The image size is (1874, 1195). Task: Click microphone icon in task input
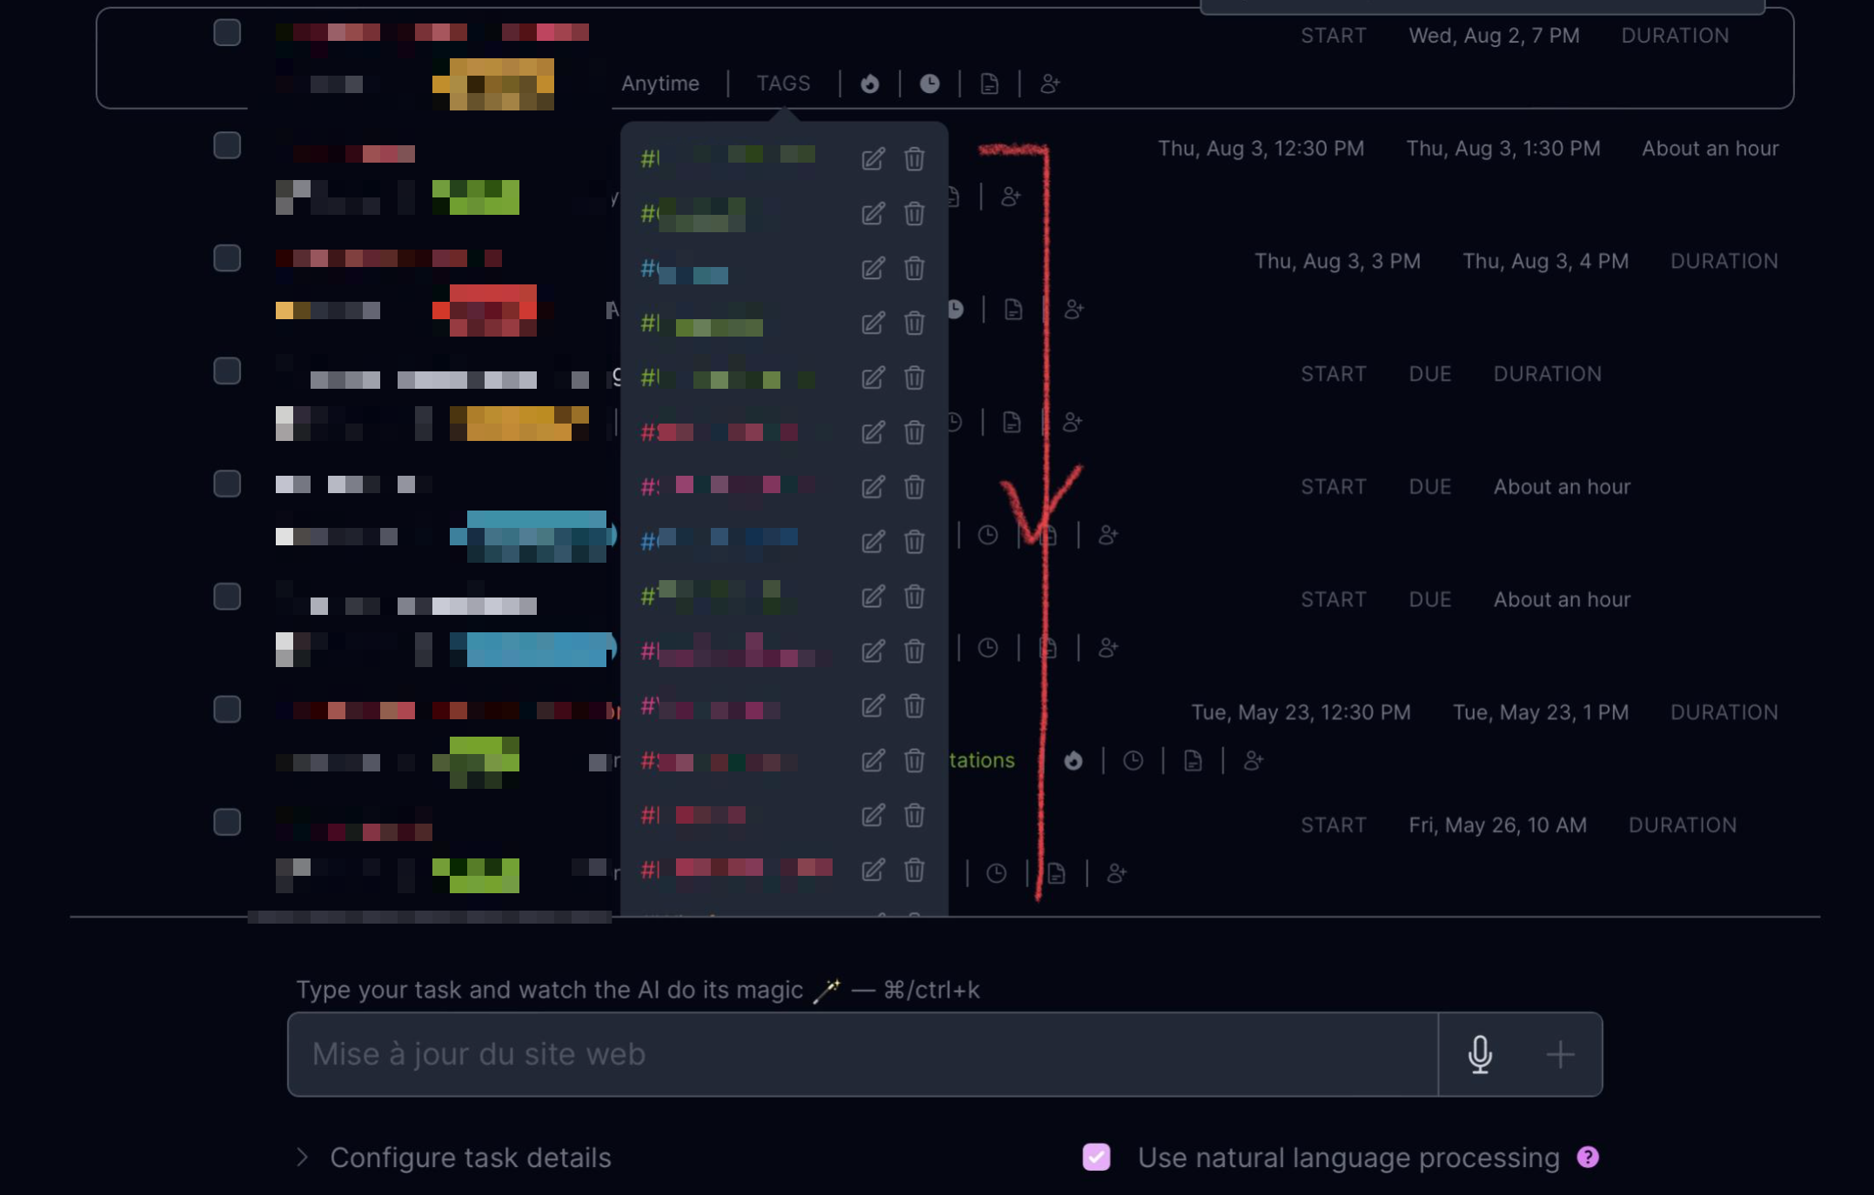pos(1480,1054)
